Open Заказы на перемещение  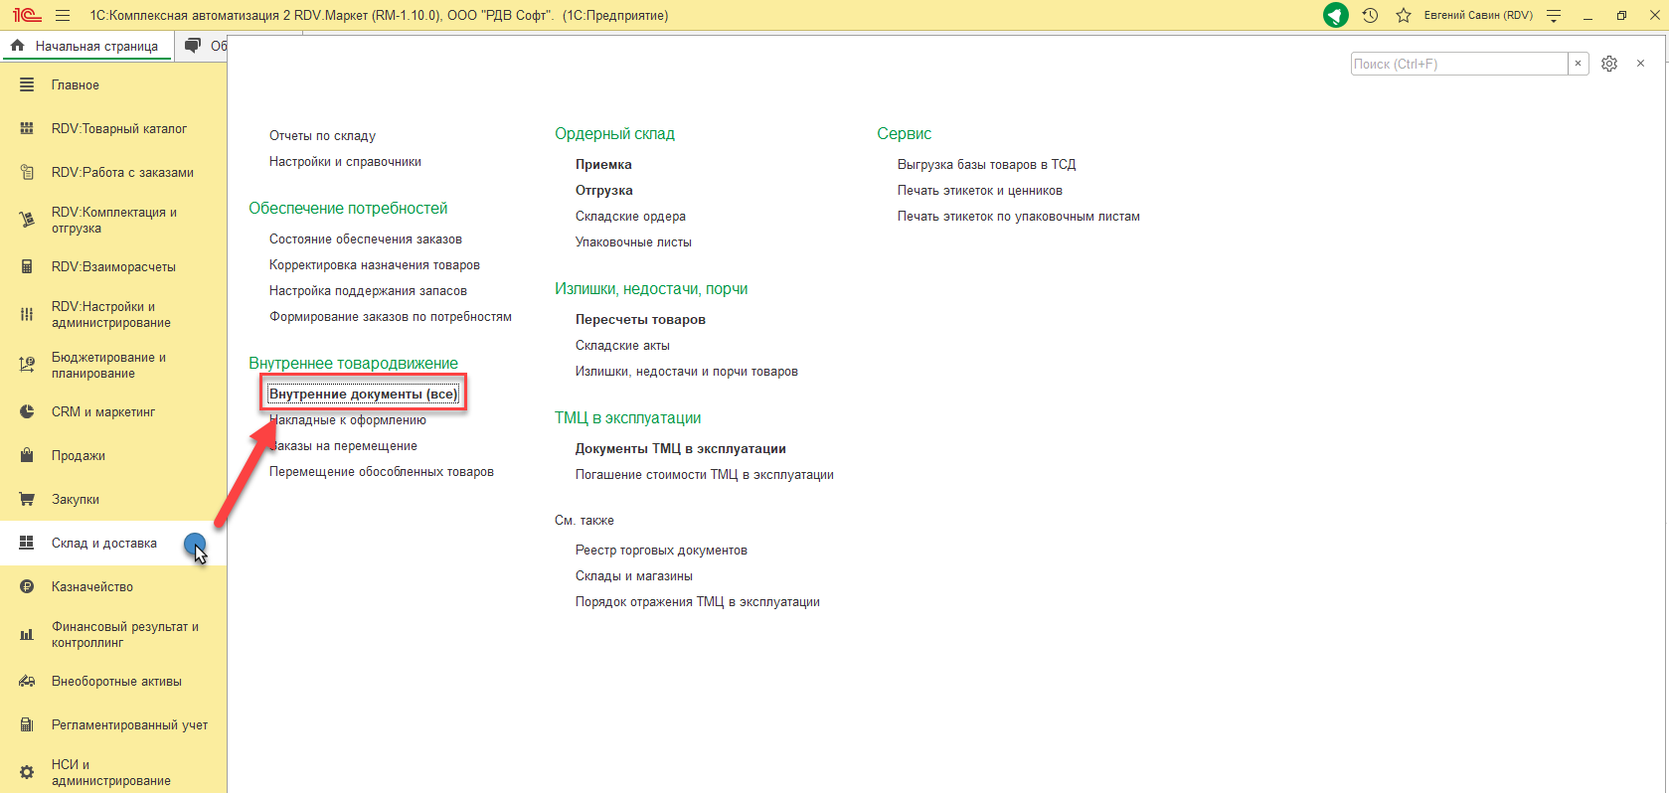[343, 446]
